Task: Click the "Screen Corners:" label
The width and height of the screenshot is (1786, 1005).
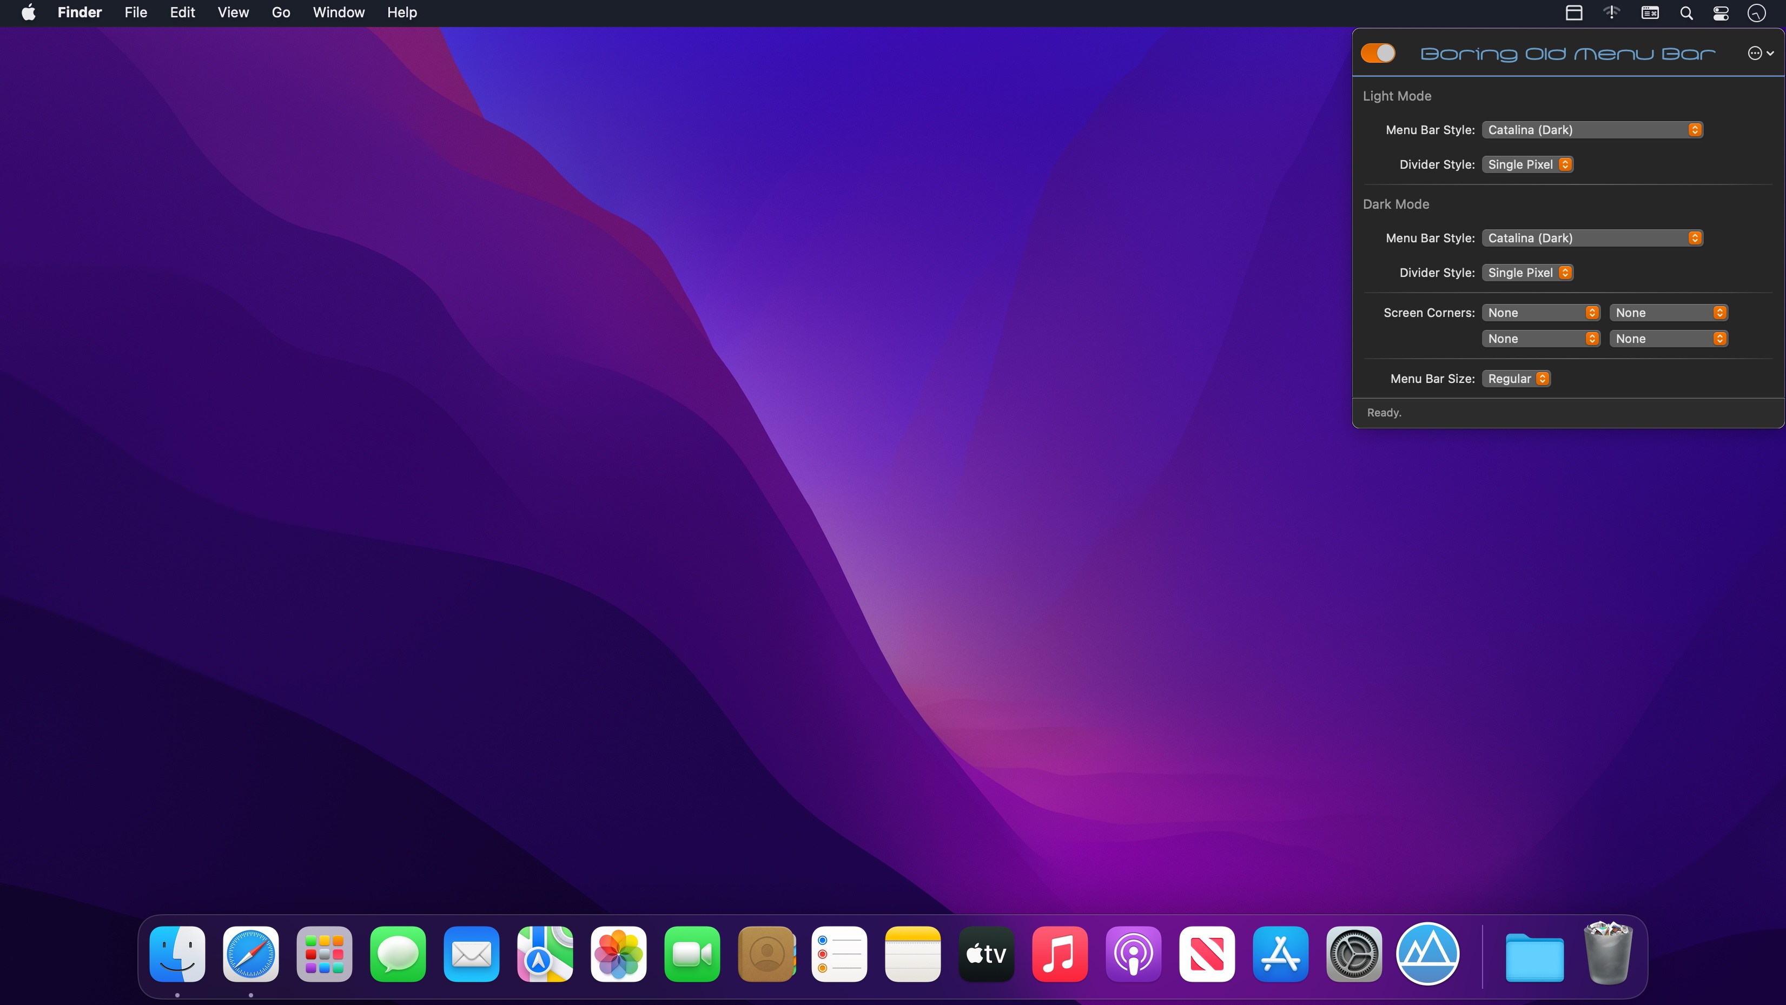Action: (1429, 313)
